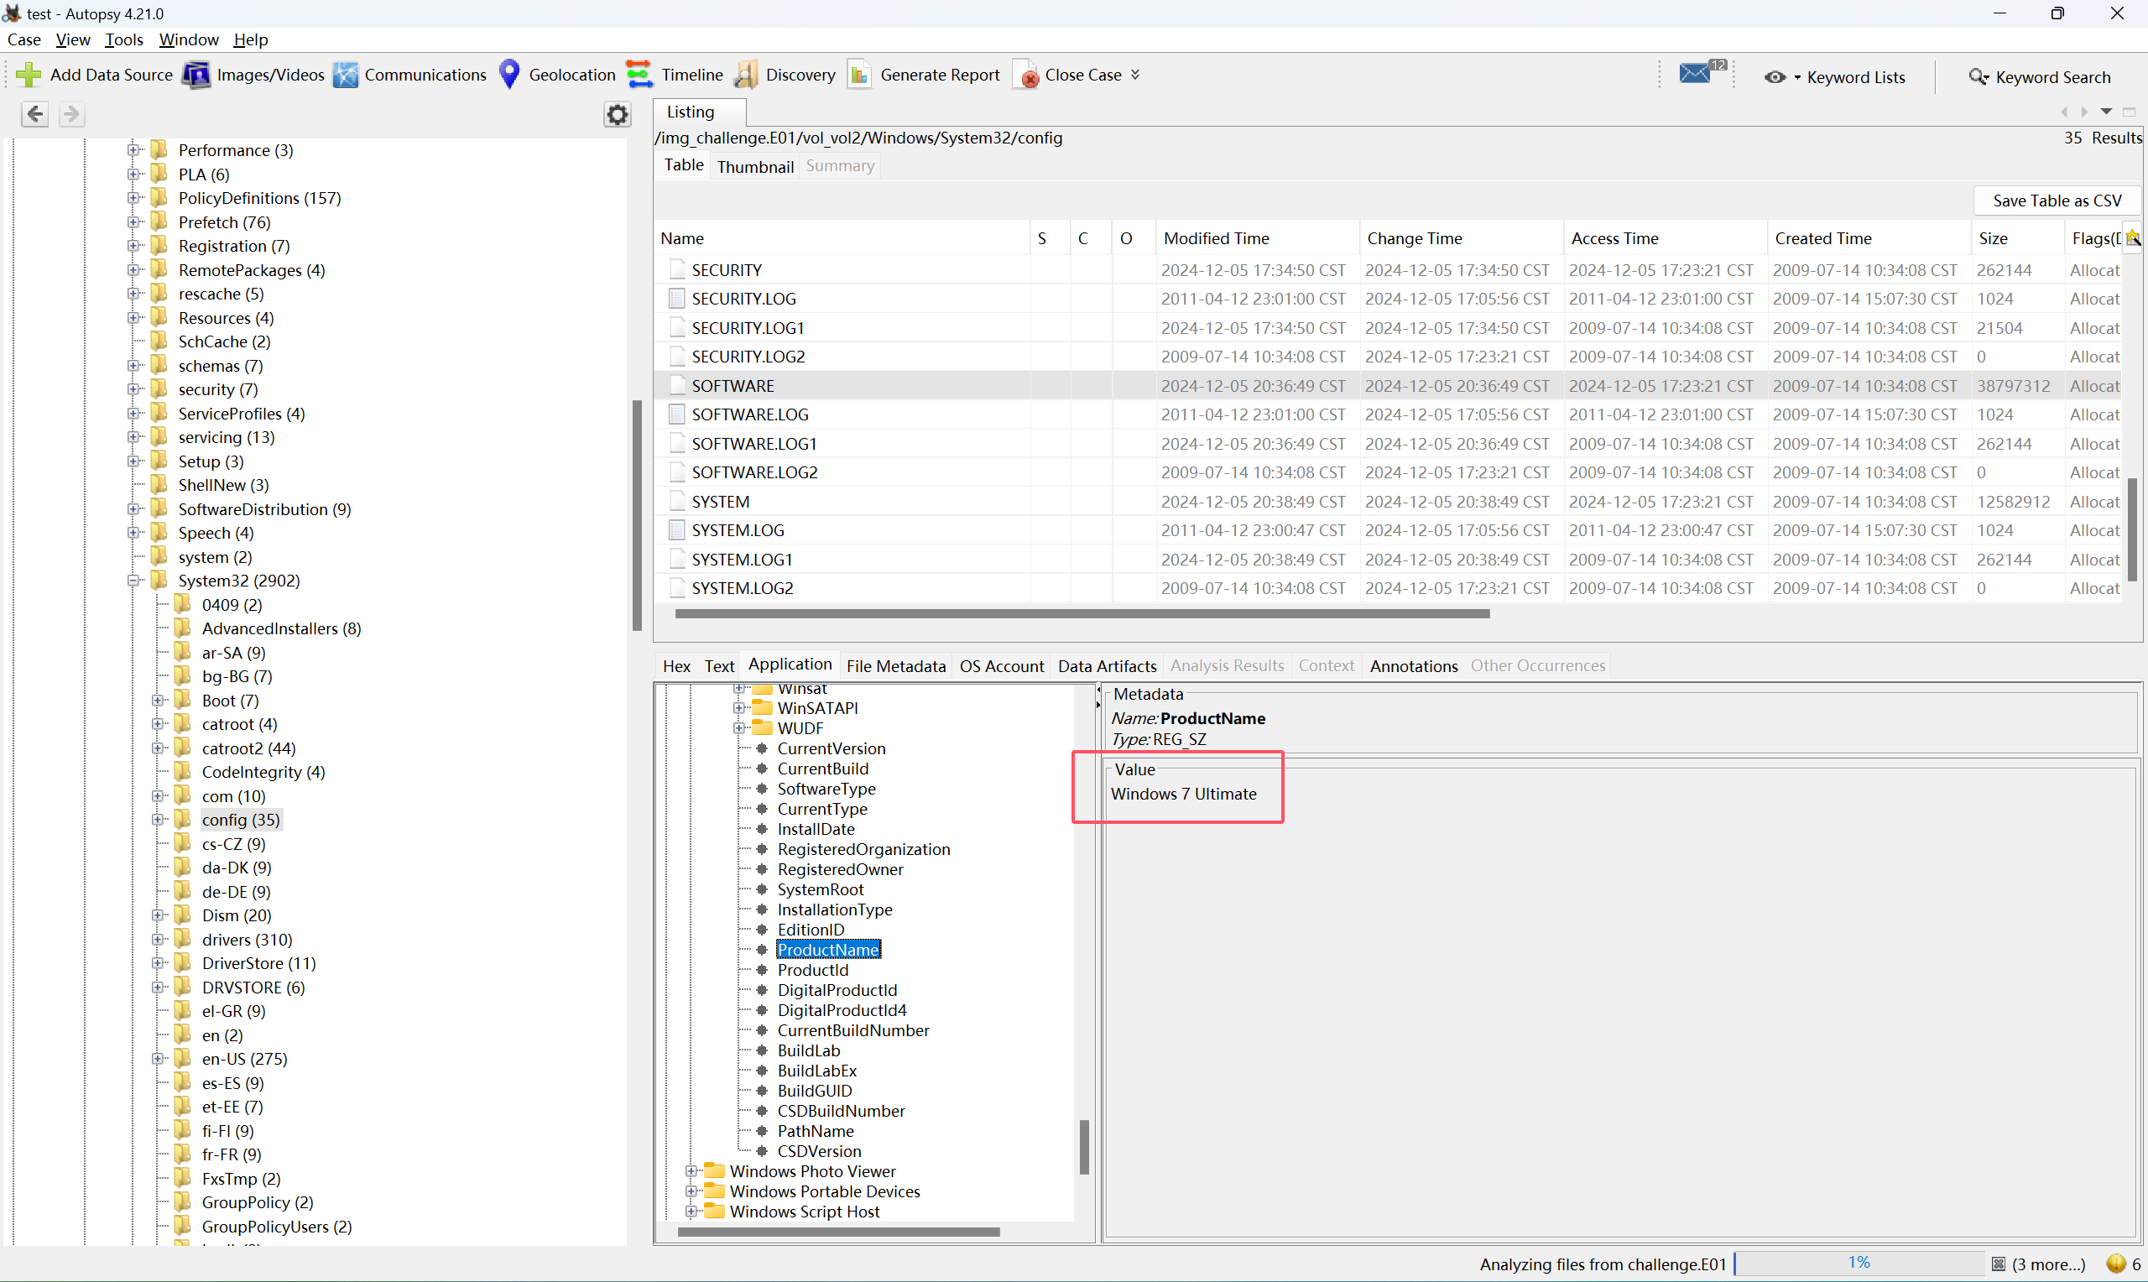Select the SoftwareDistribution (9) folder

(x=264, y=508)
